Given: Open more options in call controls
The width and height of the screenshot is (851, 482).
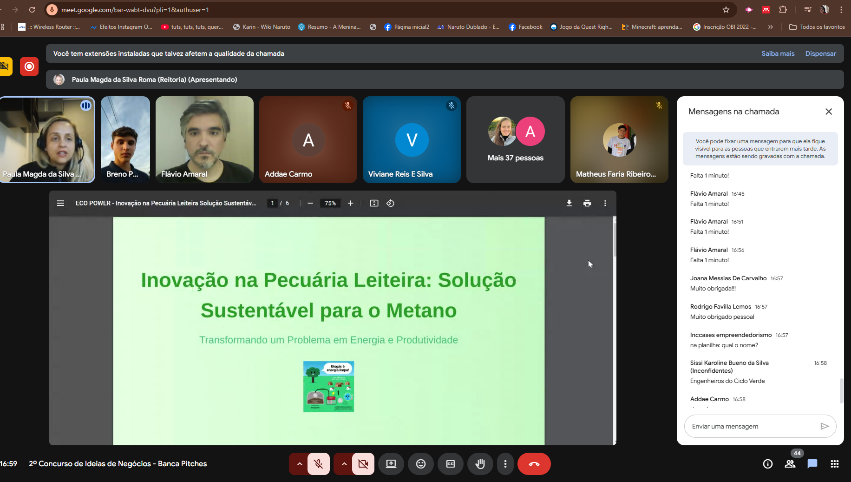Looking at the screenshot, I should [505, 464].
